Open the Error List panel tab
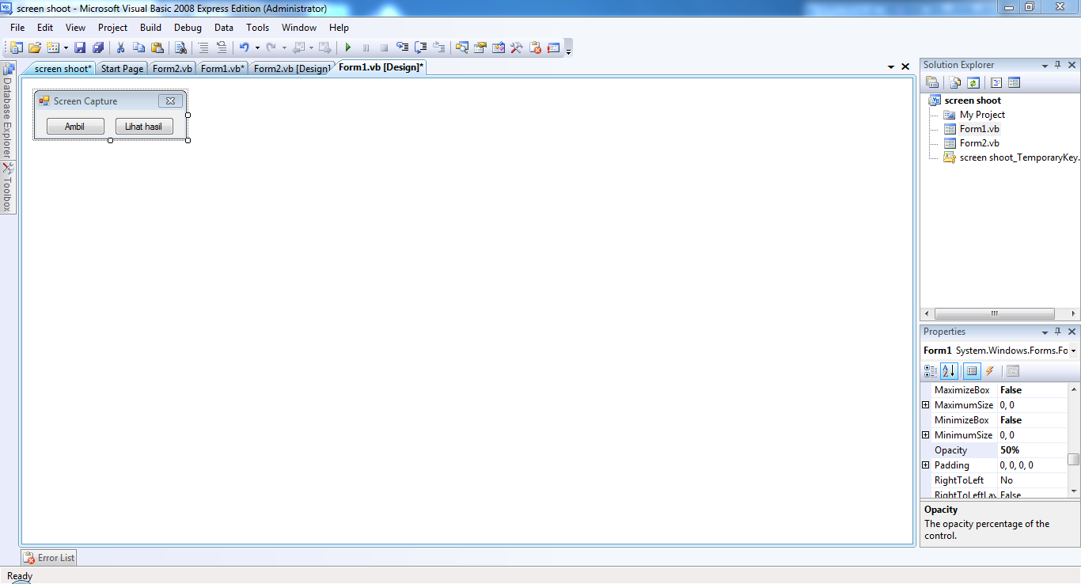 (49, 558)
